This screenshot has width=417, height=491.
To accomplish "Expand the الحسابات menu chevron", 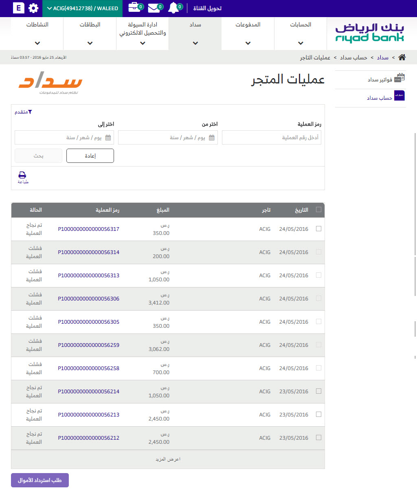I will [300, 43].
